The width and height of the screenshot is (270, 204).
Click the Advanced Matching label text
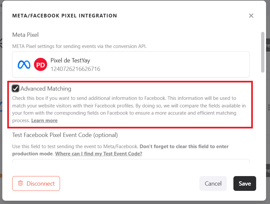pyautogui.click(x=46, y=88)
